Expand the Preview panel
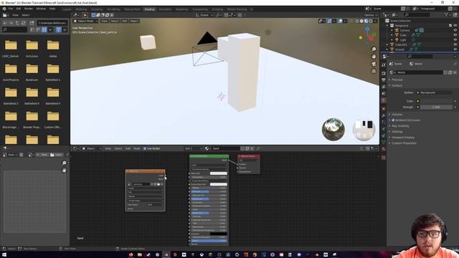Screen dimensions: 459x258 point(397,80)
